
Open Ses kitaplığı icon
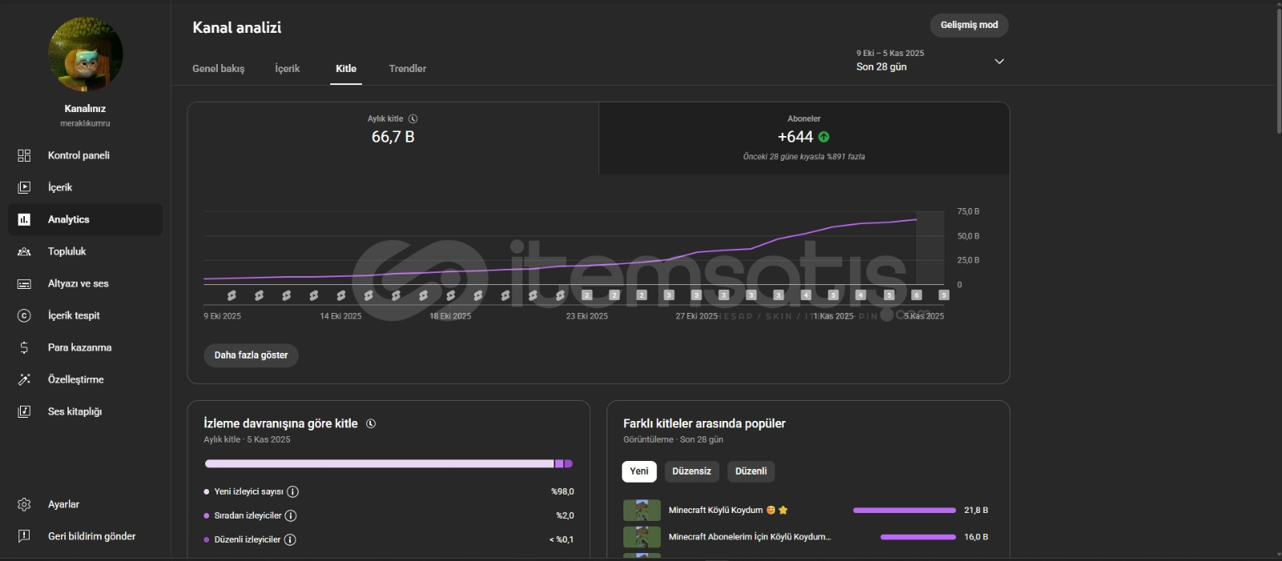click(x=24, y=411)
